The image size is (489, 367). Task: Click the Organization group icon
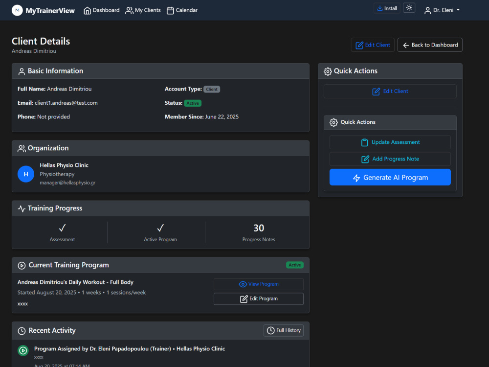[x=22, y=149]
